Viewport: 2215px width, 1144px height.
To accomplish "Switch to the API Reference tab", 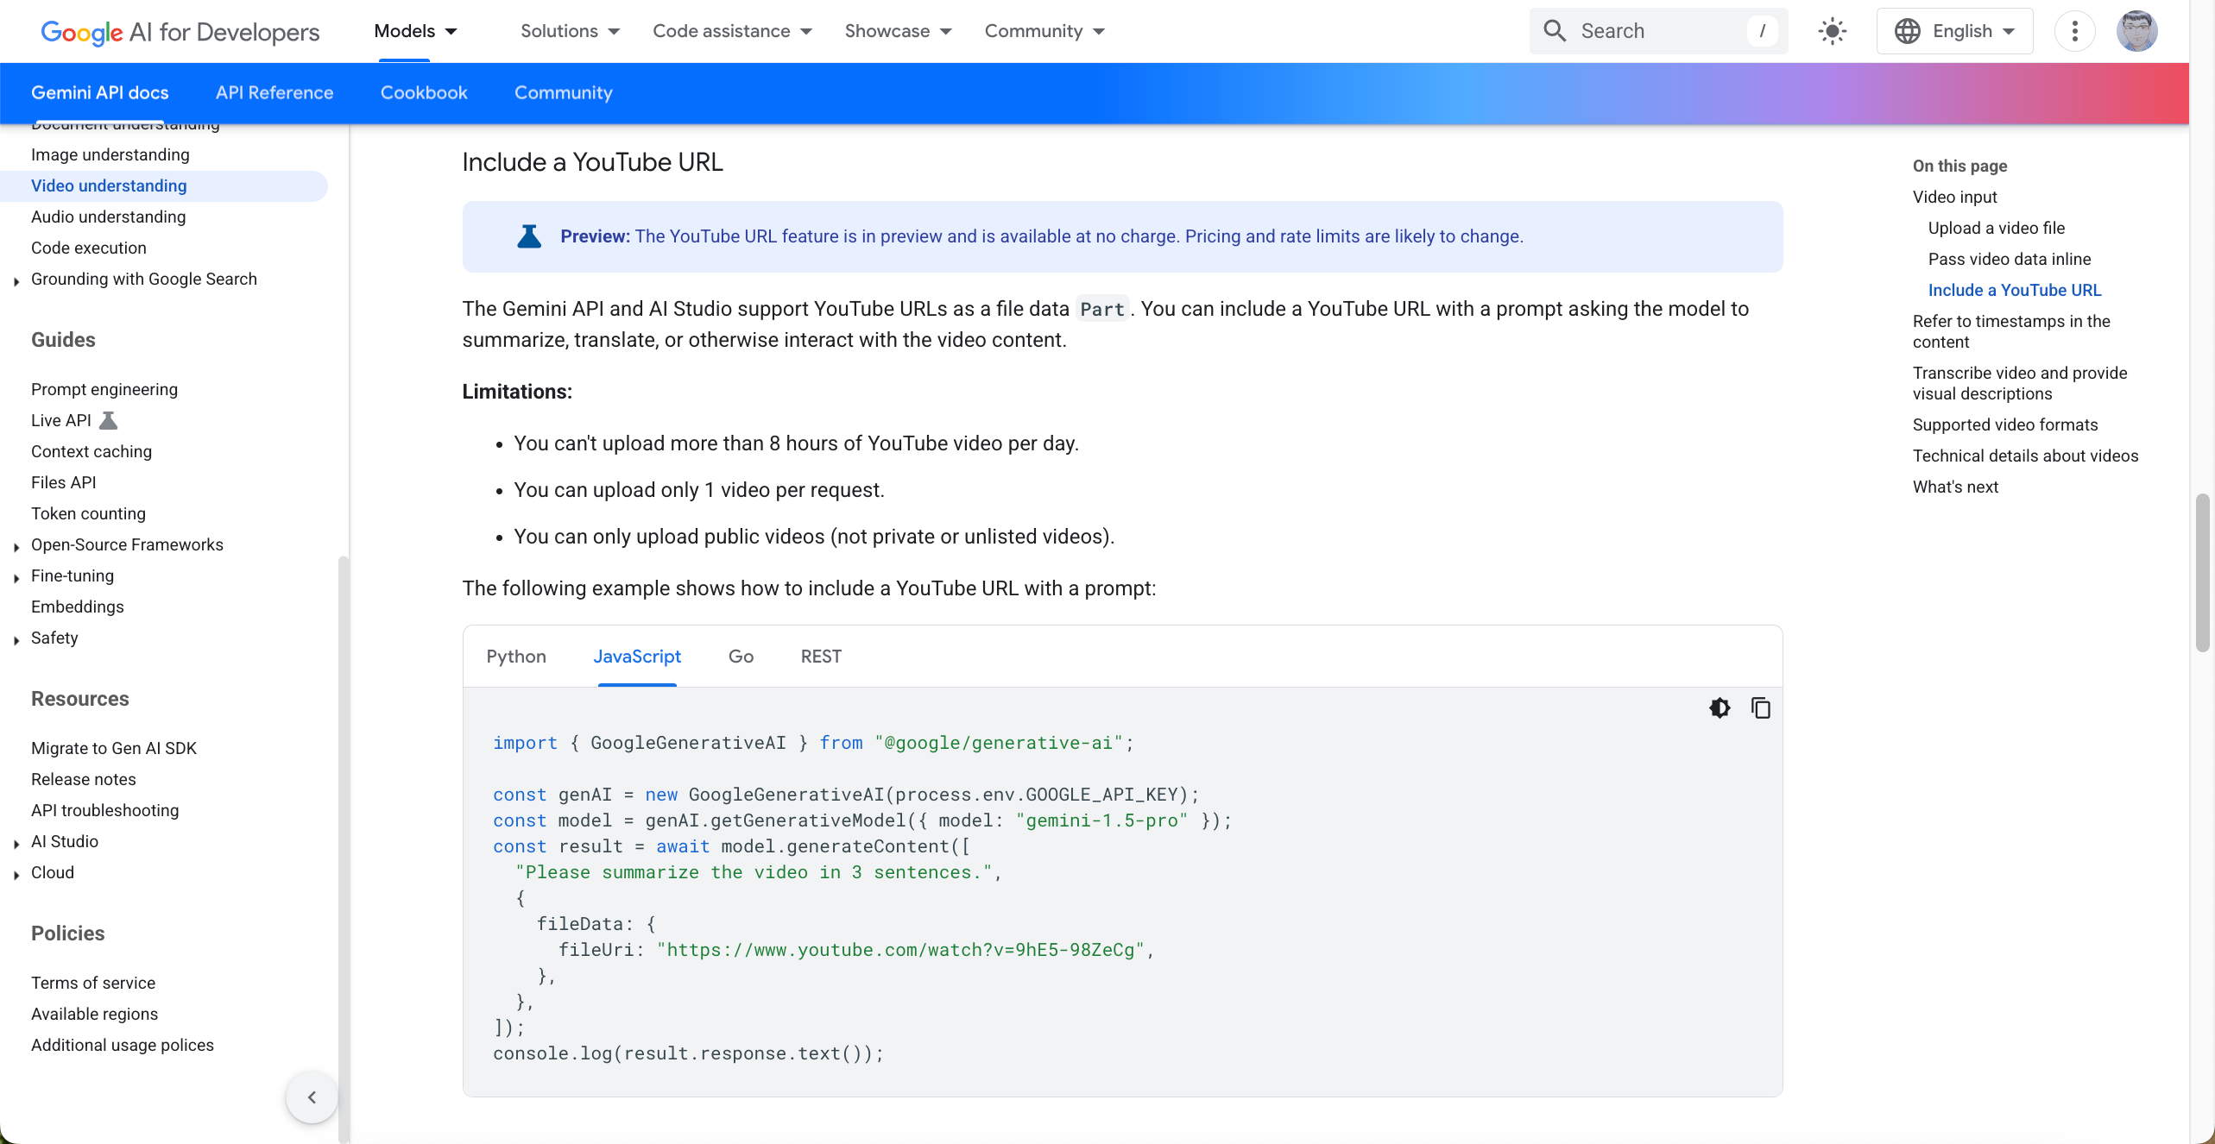I will click(275, 92).
